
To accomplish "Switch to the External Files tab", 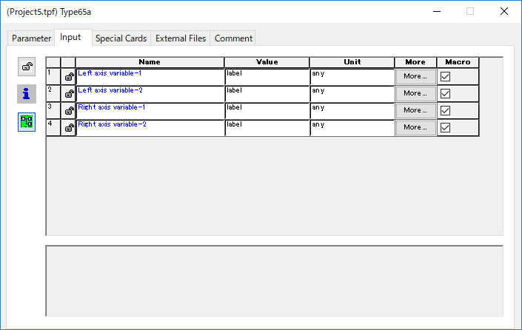I will click(181, 38).
